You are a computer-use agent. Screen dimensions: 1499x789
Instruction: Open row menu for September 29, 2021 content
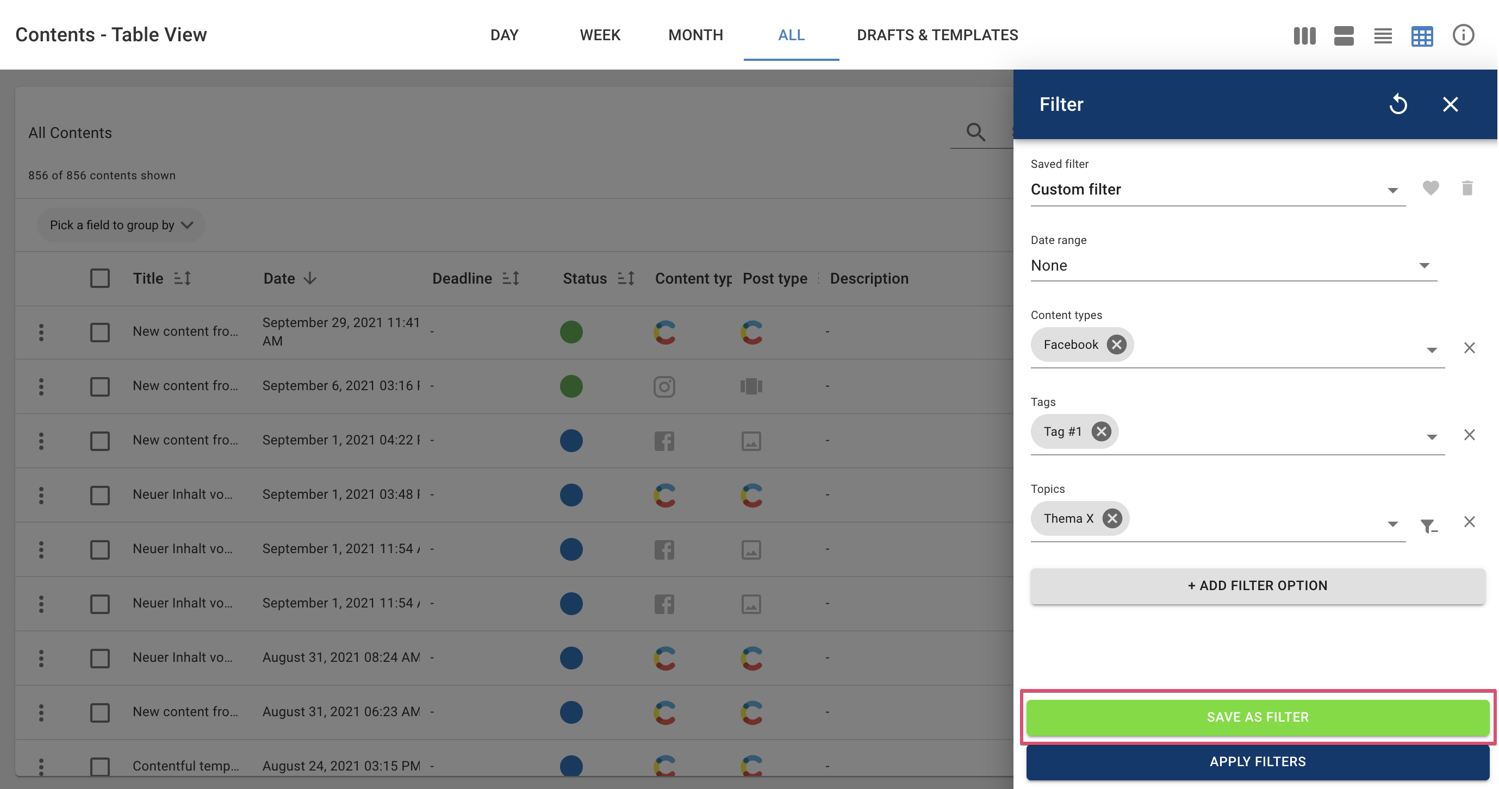[41, 332]
